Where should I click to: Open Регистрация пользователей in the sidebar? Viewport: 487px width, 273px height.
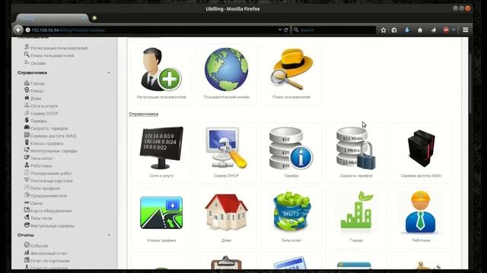pos(59,49)
